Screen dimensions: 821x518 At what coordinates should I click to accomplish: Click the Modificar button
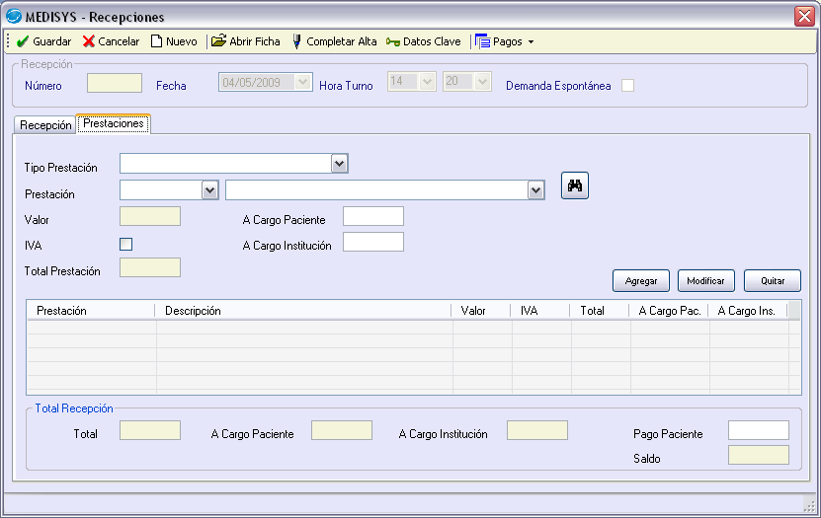tap(705, 280)
